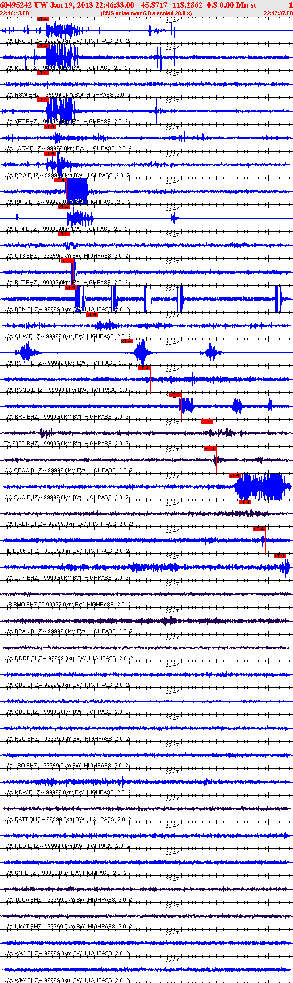Click the UW.WA2 EHZ station label
The width and height of the screenshot is (293, 983).
[21, 953]
